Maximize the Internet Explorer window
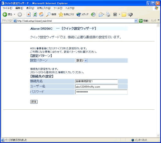This screenshot has height=143, width=161. (x=153, y=3)
